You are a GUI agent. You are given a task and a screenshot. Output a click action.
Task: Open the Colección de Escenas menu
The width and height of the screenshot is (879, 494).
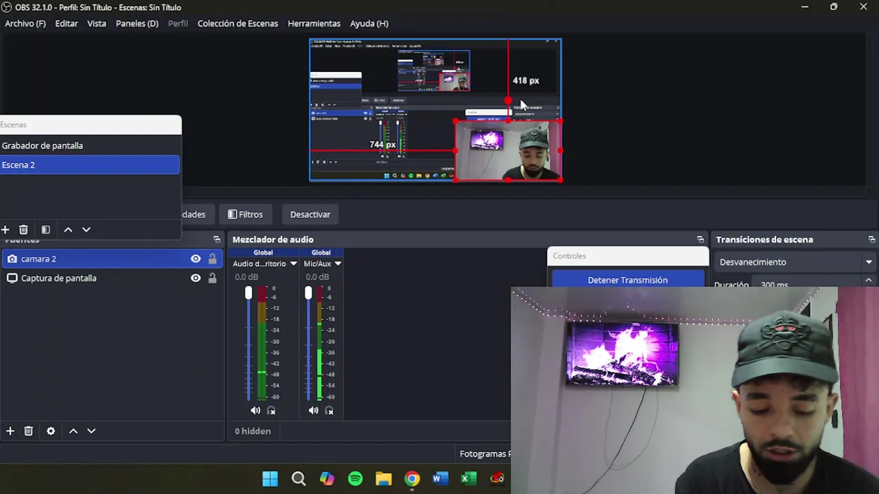238,23
